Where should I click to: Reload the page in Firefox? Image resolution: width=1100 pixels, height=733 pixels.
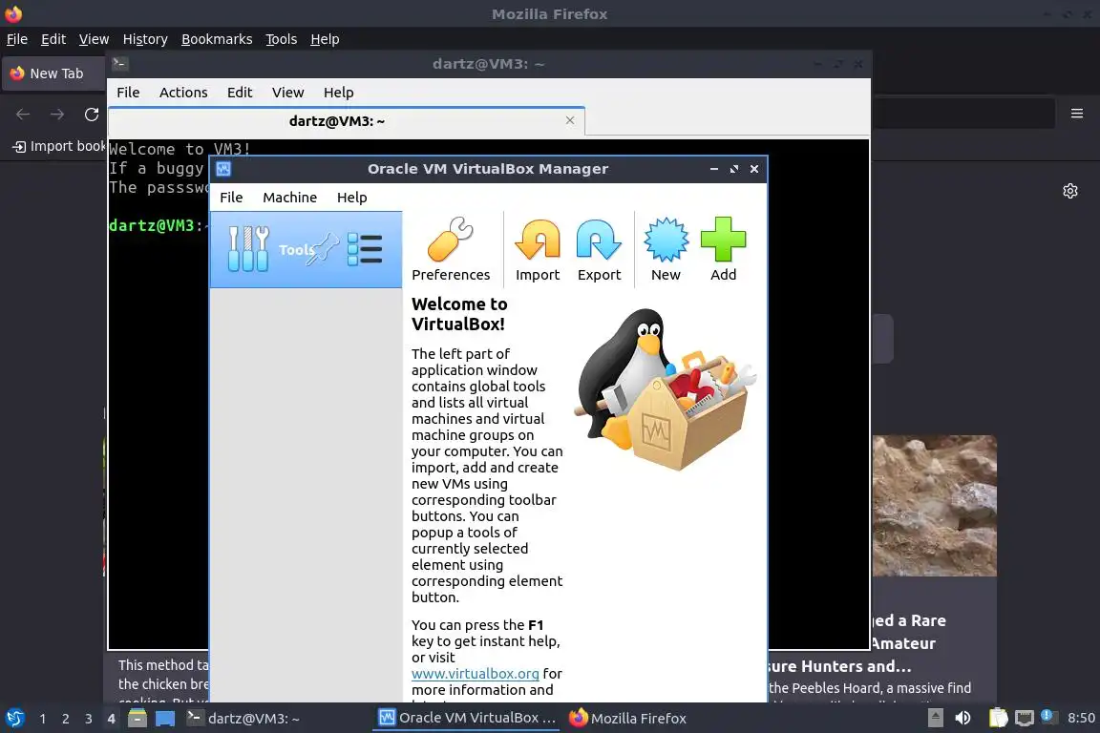[92, 115]
